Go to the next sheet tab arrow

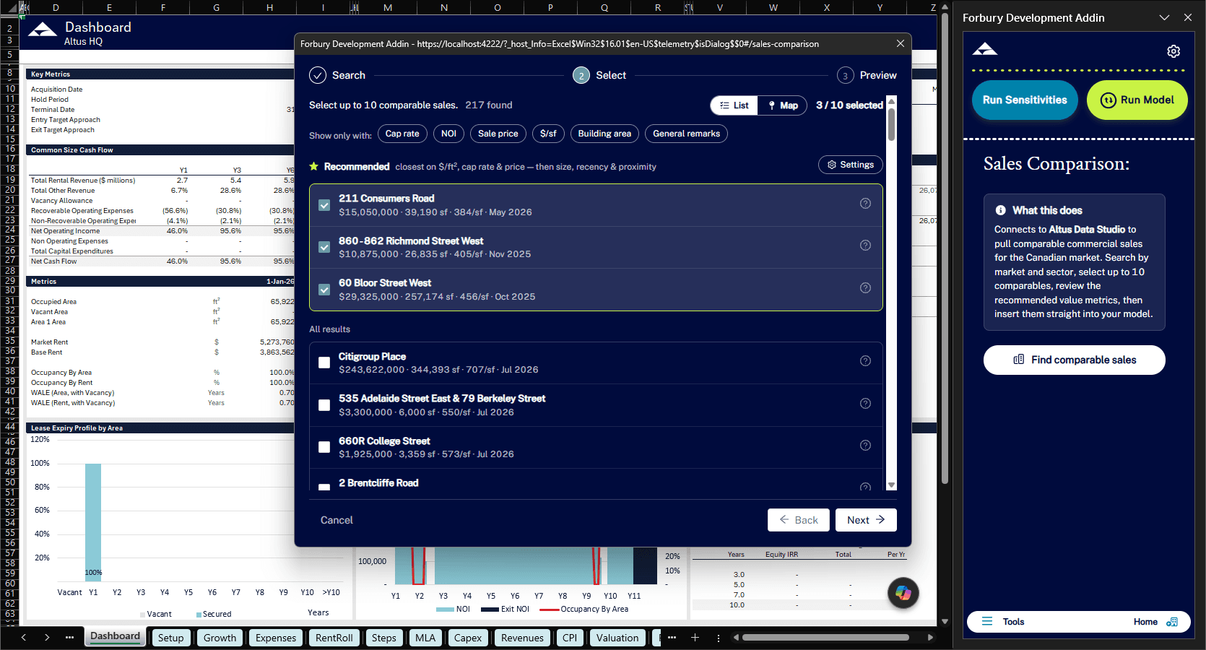47,637
